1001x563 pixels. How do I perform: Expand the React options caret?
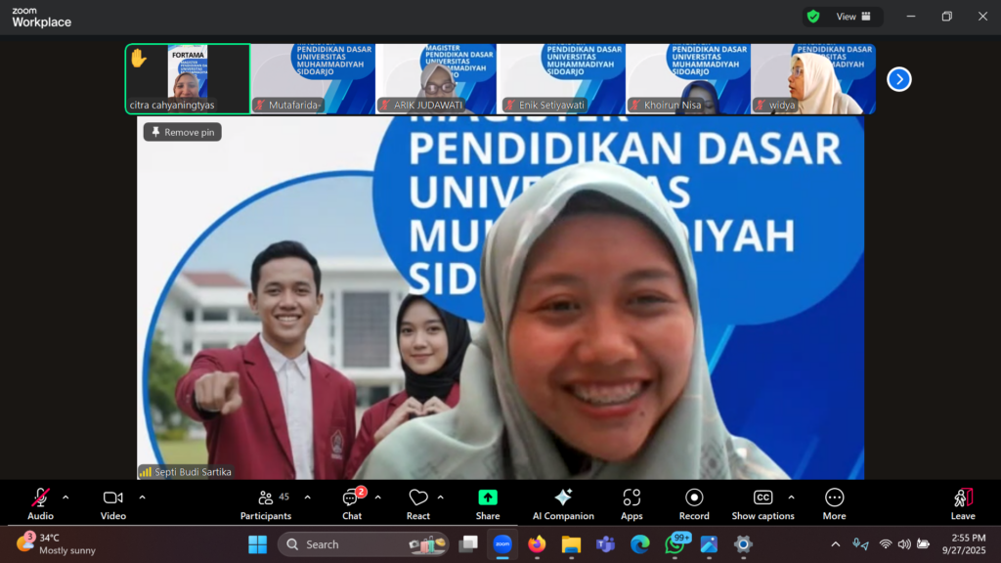441,498
